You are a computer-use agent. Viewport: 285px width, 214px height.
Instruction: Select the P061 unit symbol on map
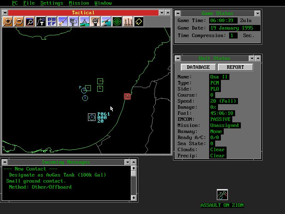(x=92, y=117)
